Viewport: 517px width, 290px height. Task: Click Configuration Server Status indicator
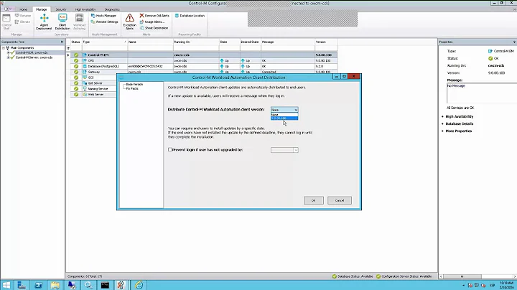point(404,276)
